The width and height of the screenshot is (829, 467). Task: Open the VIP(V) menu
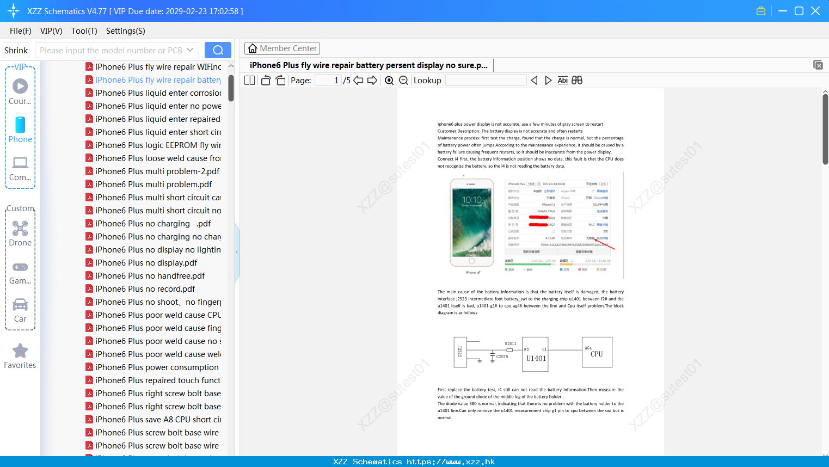tap(51, 31)
